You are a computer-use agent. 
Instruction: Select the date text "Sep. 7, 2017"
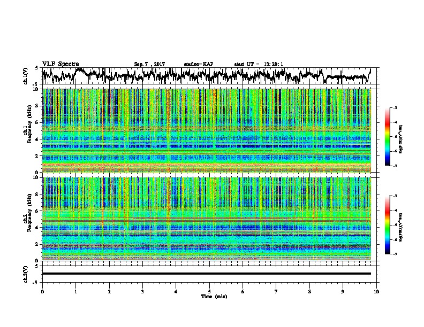point(149,64)
